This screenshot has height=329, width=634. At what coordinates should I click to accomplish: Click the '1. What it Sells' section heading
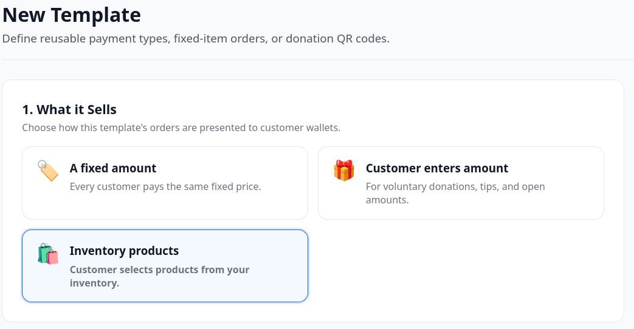[69, 109]
